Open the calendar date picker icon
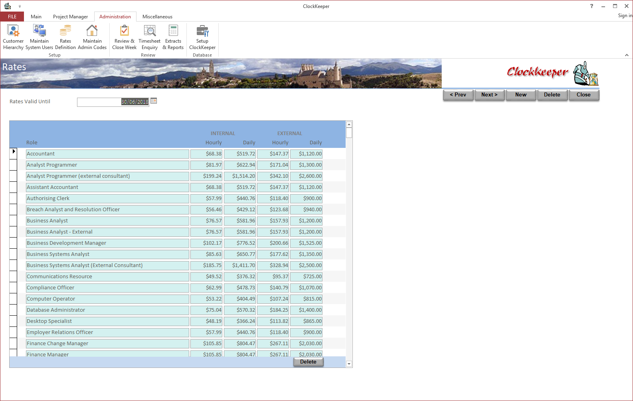Viewport: 633px width, 401px height. [x=154, y=101]
